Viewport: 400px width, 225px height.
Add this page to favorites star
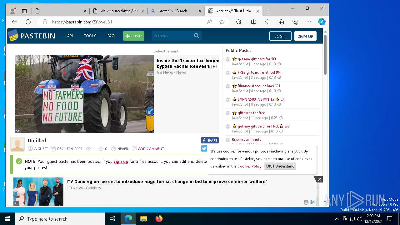coord(222,22)
